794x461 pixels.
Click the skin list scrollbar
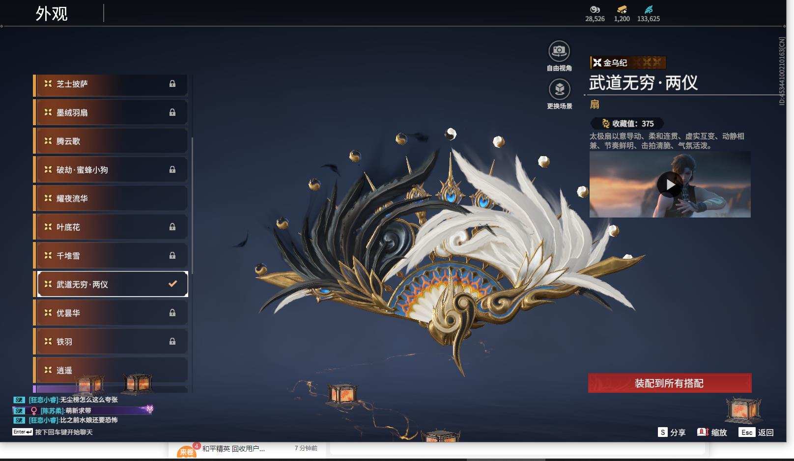(192, 206)
